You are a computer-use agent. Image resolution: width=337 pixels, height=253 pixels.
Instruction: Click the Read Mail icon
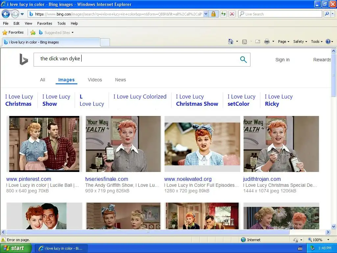pyautogui.click(x=257, y=42)
